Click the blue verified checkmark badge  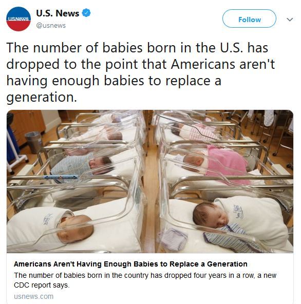(x=86, y=13)
